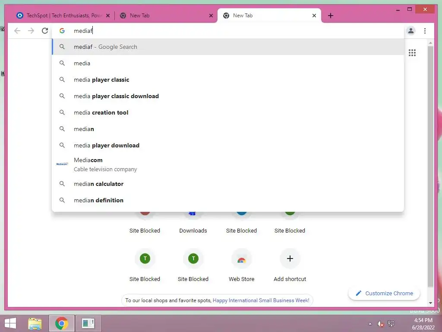Image resolution: width=442 pixels, height=332 pixels.
Task: Open a new tab with plus button
Action: [x=331, y=16]
